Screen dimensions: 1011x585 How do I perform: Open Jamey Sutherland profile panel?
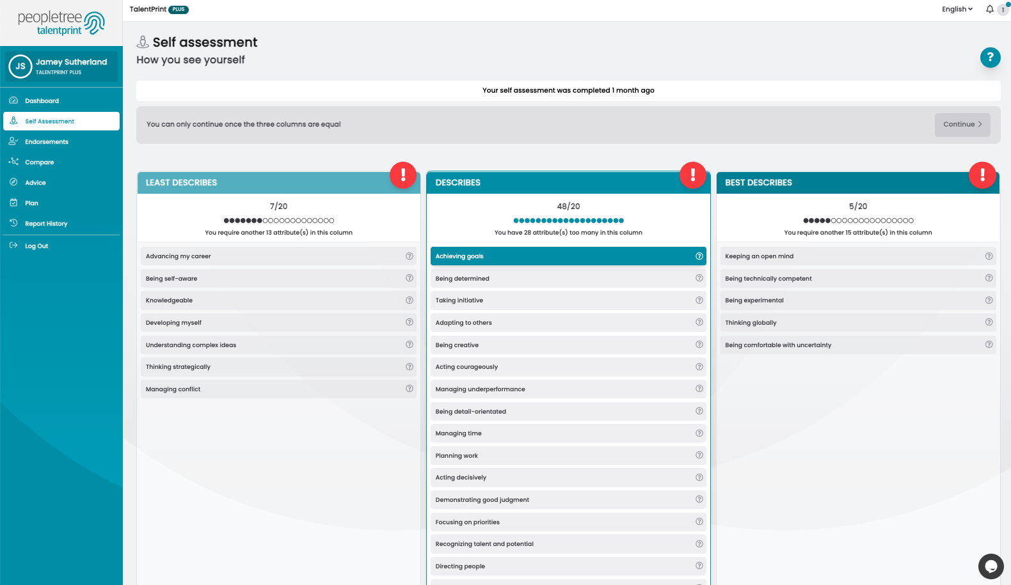[61, 66]
